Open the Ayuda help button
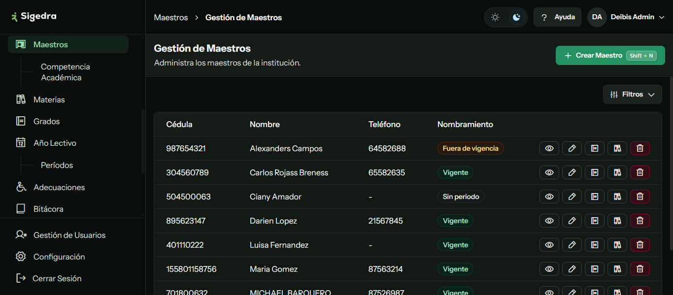 point(557,17)
